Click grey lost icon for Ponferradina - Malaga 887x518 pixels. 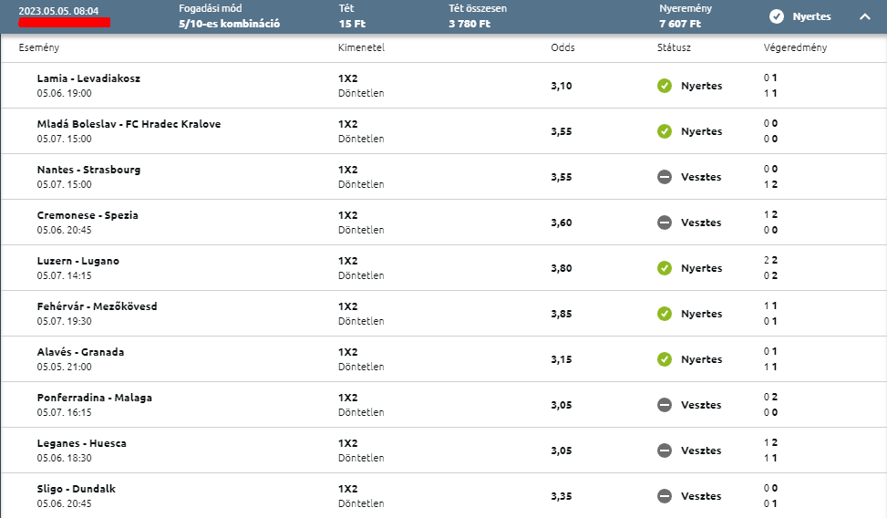[x=665, y=405]
